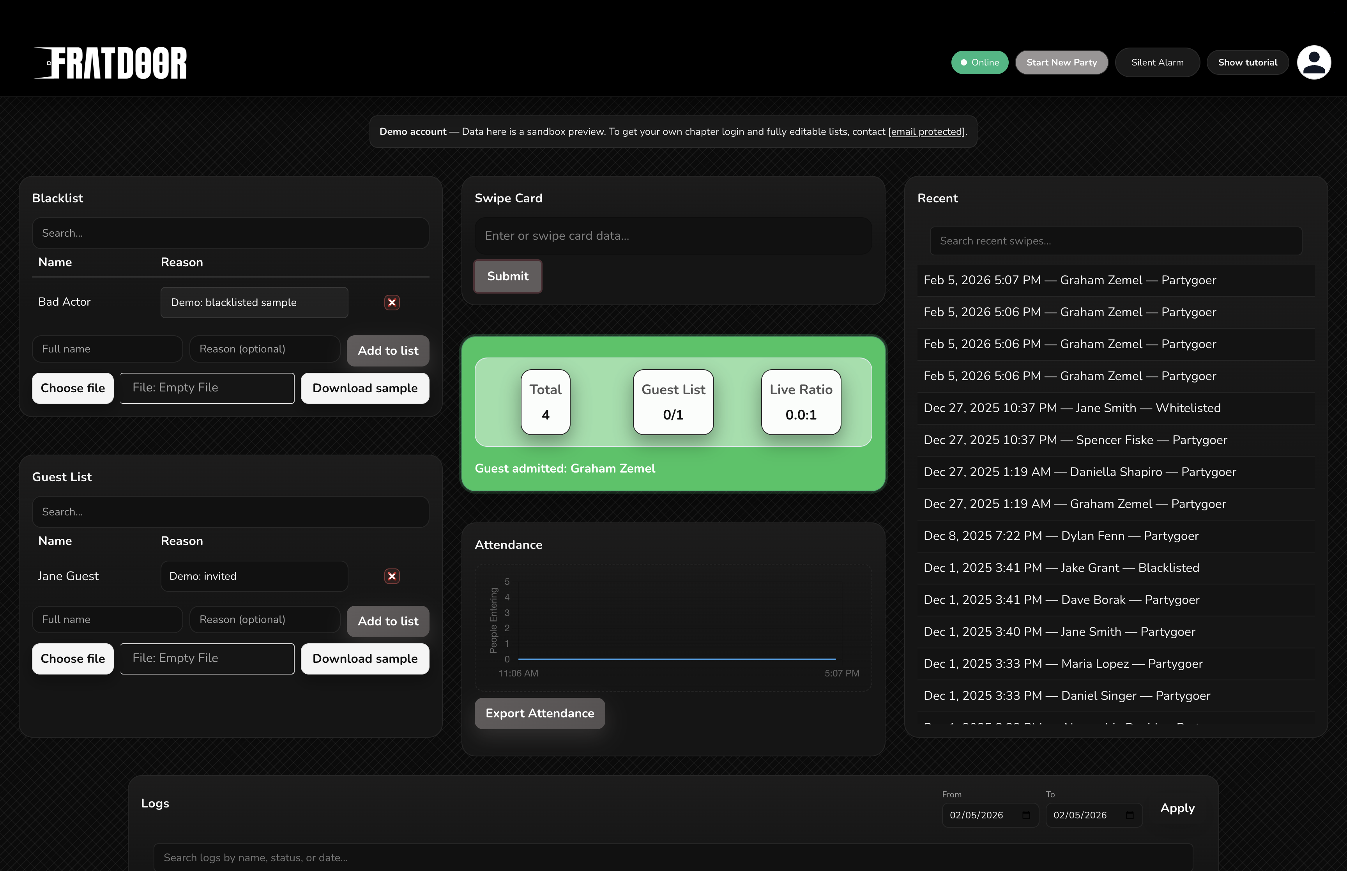Delete Jane Guest from guest list
1347x871 pixels.
coord(392,576)
